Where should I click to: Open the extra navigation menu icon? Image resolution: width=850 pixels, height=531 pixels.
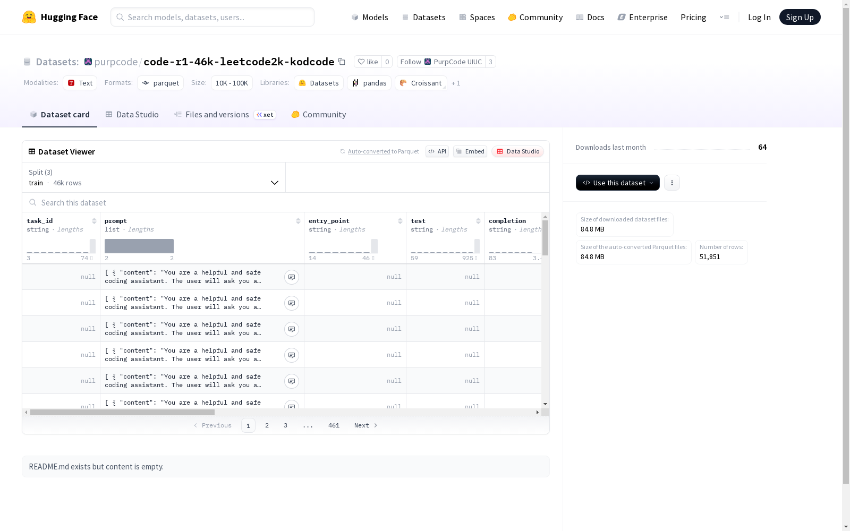pos(724,17)
